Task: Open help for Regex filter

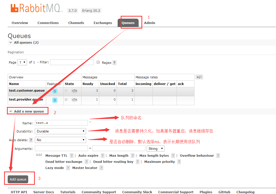Action: click(x=114, y=63)
